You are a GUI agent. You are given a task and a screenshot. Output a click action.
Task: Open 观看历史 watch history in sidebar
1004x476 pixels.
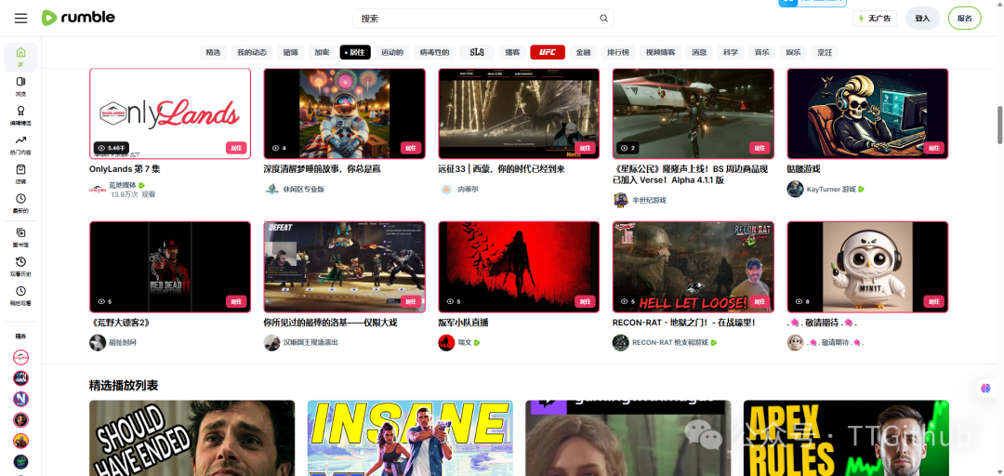click(20, 267)
